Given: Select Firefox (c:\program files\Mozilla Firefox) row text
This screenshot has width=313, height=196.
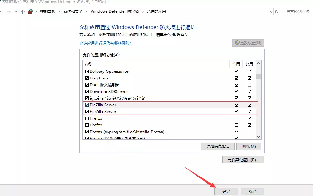Looking at the screenshot, I should [x=127, y=132].
